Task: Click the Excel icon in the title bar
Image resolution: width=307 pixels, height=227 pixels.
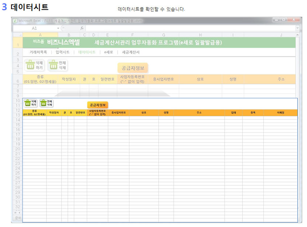Action: pyautogui.click(x=15, y=21)
